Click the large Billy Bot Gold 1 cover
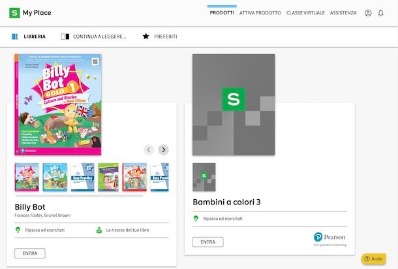This screenshot has width=398, height=269. coord(58,104)
